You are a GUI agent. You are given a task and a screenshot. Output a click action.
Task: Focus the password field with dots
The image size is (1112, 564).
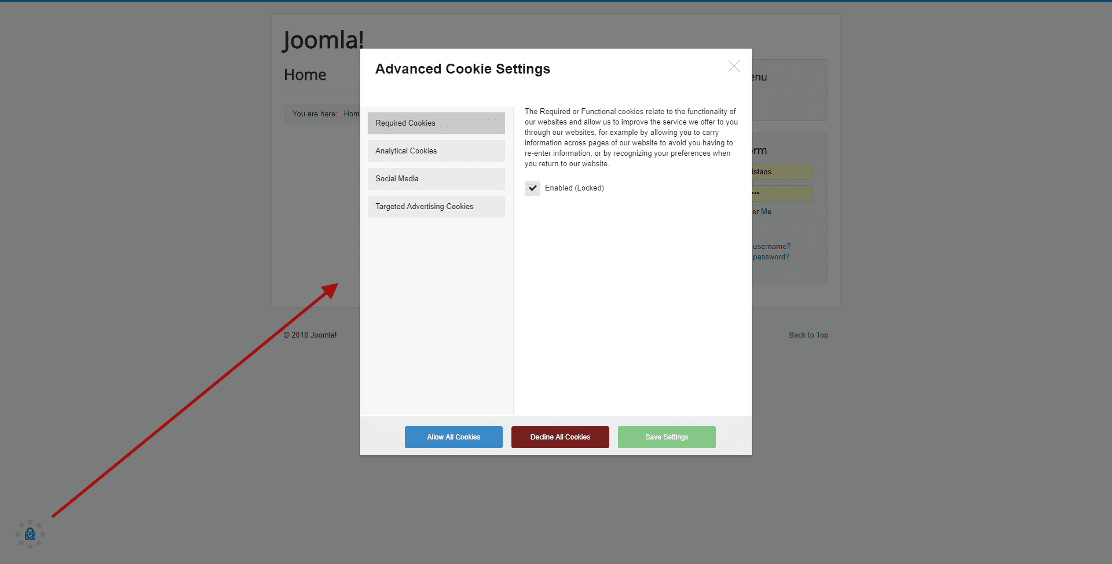(x=782, y=193)
